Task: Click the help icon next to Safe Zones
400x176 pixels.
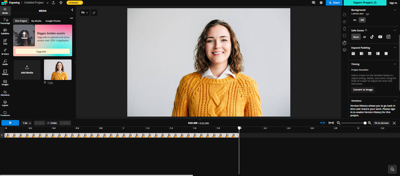Action: (x=366, y=30)
